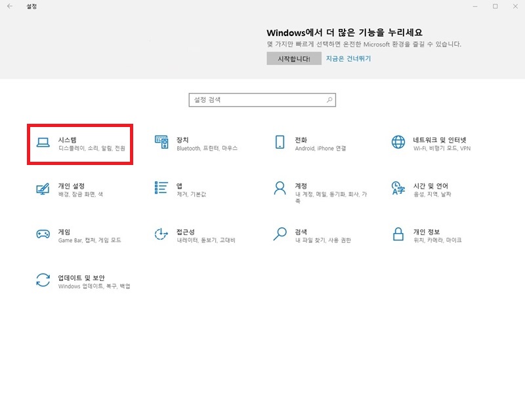525x406 pixels.
Task: Click the '위치, 카메라, 마이크' description
Action: pos(437,240)
